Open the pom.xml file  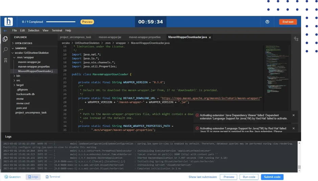click(22, 108)
